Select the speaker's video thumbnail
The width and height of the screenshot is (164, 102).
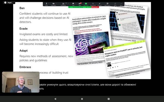pyautogui.click(x=21, y=82)
